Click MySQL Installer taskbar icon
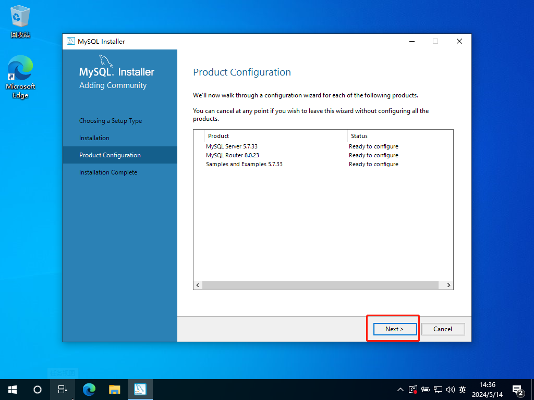Image resolution: width=534 pixels, height=400 pixels. click(140, 389)
